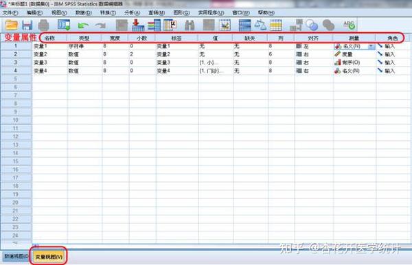Screen dimensions: 412x265
Task: Open the 数据(D) menu
Action: 84,12
